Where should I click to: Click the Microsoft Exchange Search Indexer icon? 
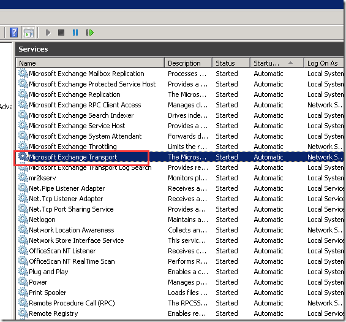(x=23, y=115)
